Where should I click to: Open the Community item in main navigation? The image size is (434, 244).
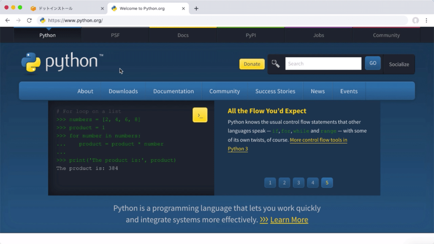224,91
